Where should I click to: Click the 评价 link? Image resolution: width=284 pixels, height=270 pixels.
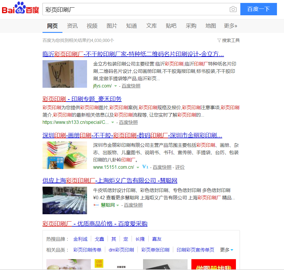(180, 167)
